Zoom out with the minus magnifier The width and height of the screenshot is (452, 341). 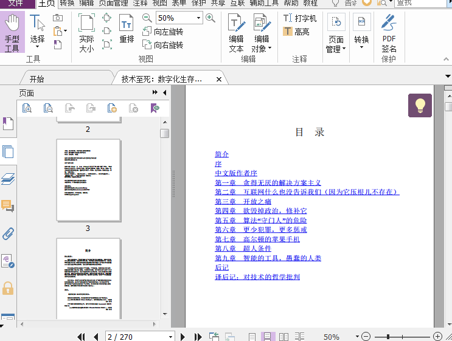click(147, 18)
